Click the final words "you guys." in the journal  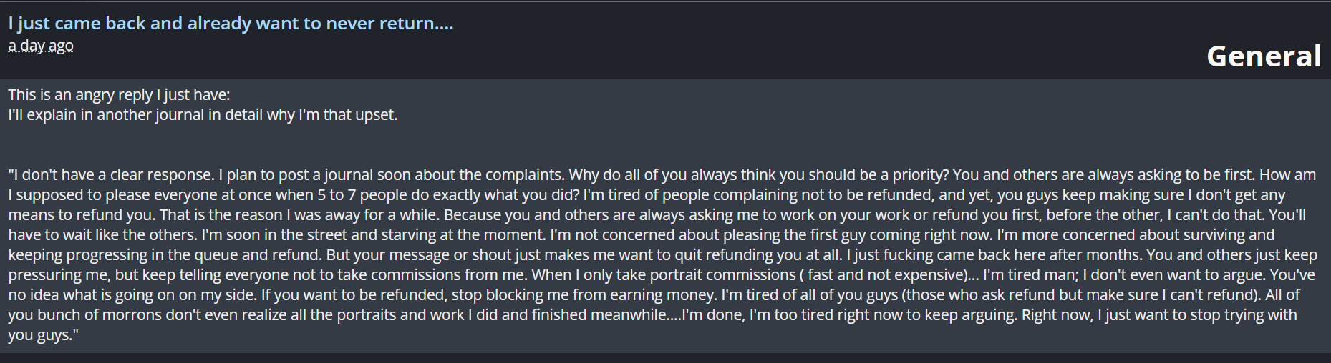pyautogui.click(x=42, y=335)
